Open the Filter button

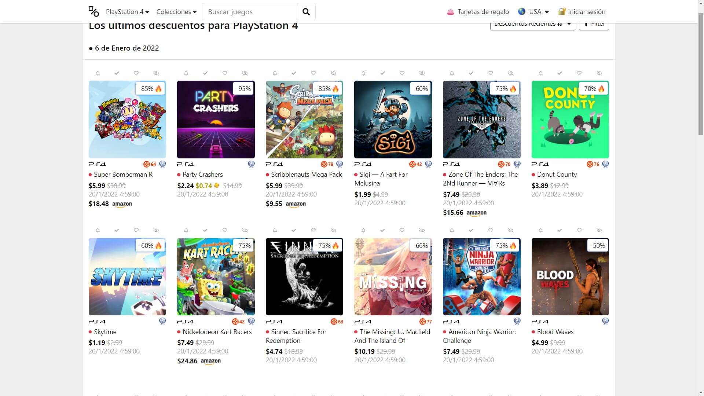594,25
